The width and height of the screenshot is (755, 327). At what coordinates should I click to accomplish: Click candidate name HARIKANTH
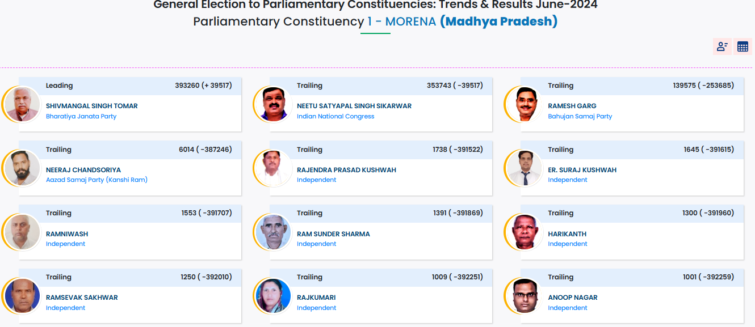567,234
